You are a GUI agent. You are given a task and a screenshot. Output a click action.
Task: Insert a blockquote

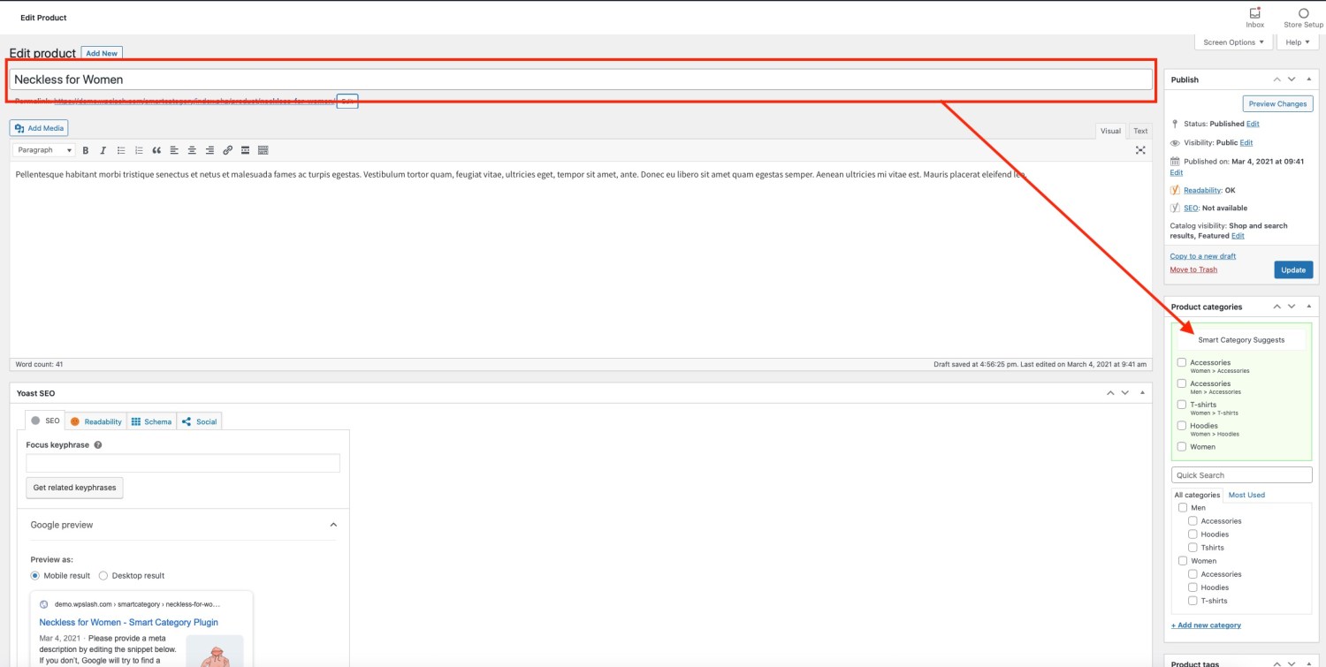157,150
